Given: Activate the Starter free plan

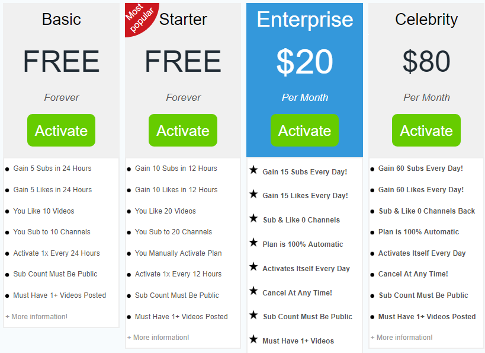Looking at the screenshot, I should (183, 130).
